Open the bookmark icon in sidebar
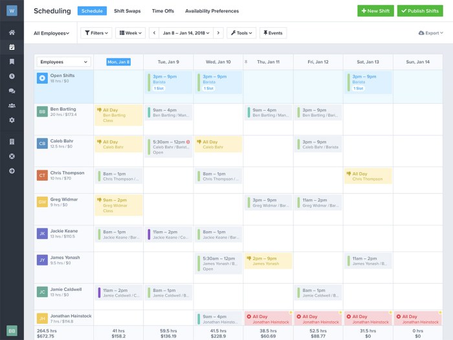Screen dimensions: 453x340 pyautogui.click(x=12, y=62)
